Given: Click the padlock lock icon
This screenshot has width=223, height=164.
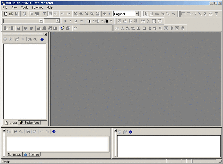Looking at the screenshot, I should click(x=19, y=28).
